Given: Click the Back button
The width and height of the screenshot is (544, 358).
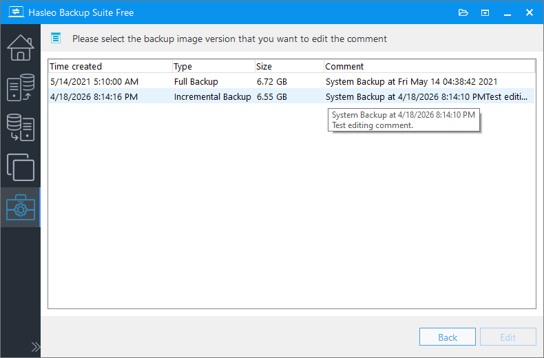Looking at the screenshot, I should coord(447,337).
